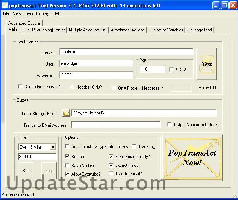Click the Local Storage Folder path field

point(144,113)
